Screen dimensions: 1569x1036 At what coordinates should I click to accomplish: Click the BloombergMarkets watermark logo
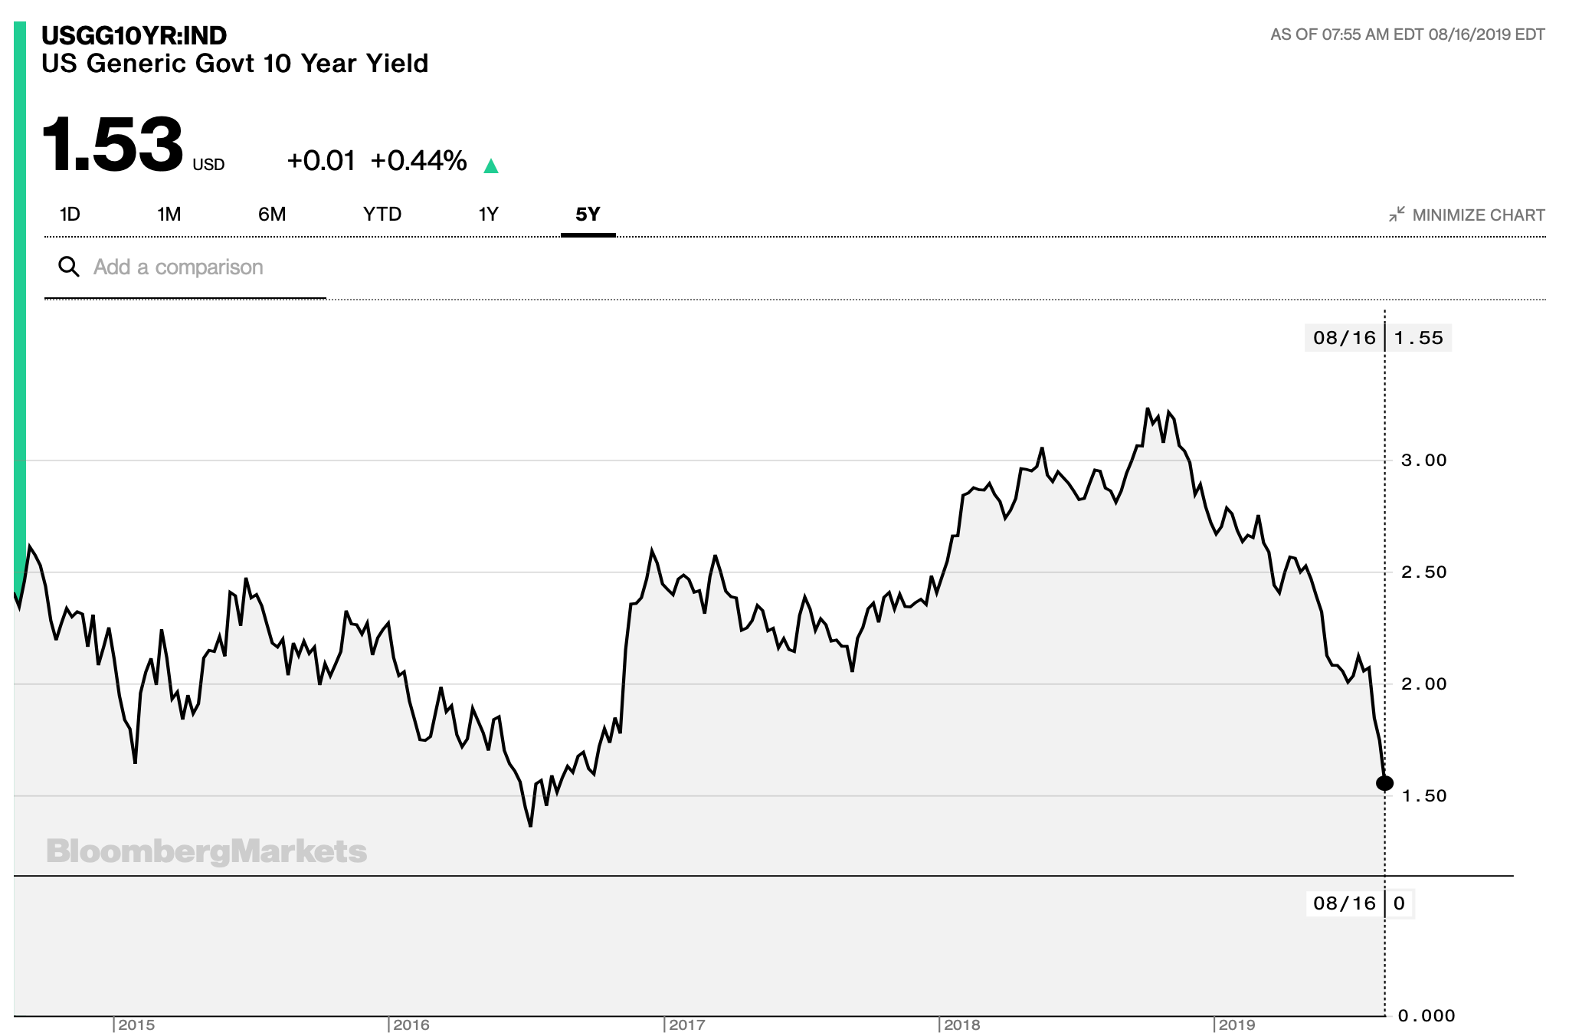coord(207,851)
